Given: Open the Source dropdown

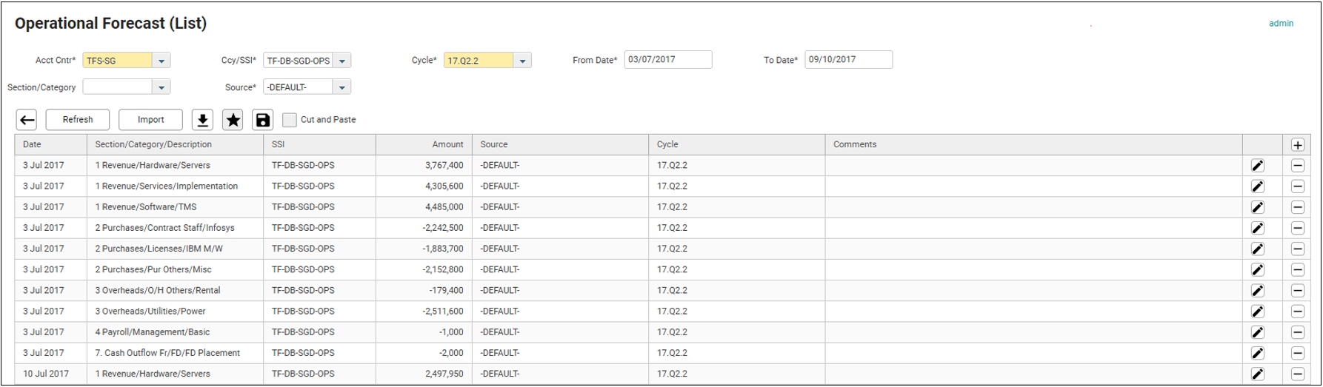Looking at the screenshot, I should [x=342, y=87].
